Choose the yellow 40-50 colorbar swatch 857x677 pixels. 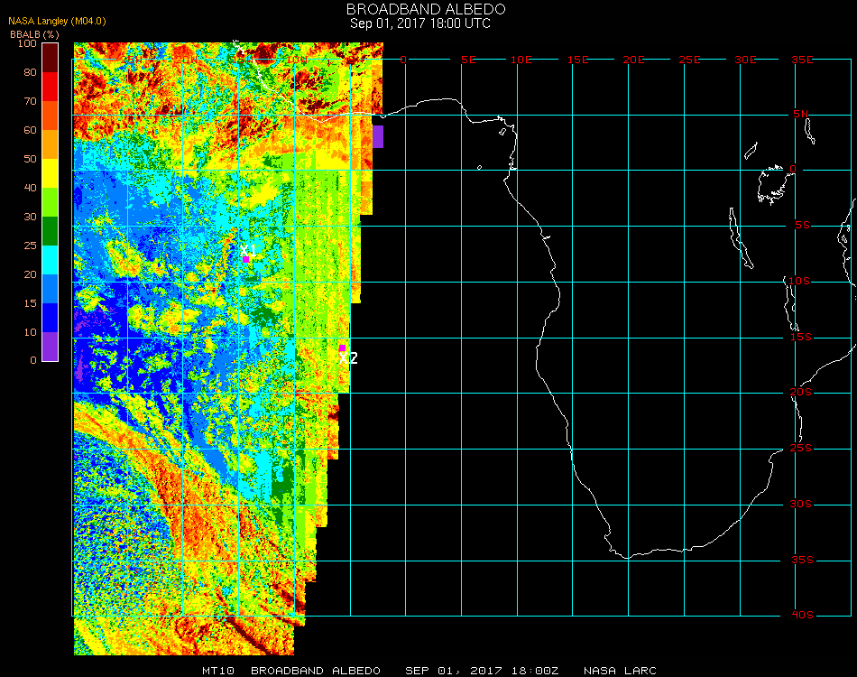click(x=51, y=173)
